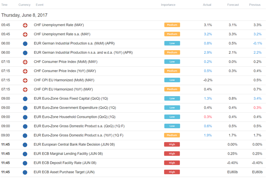Click EU flag for ECB Deposit Facility Rate
The image size is (266, 178).
click(25, 163)
